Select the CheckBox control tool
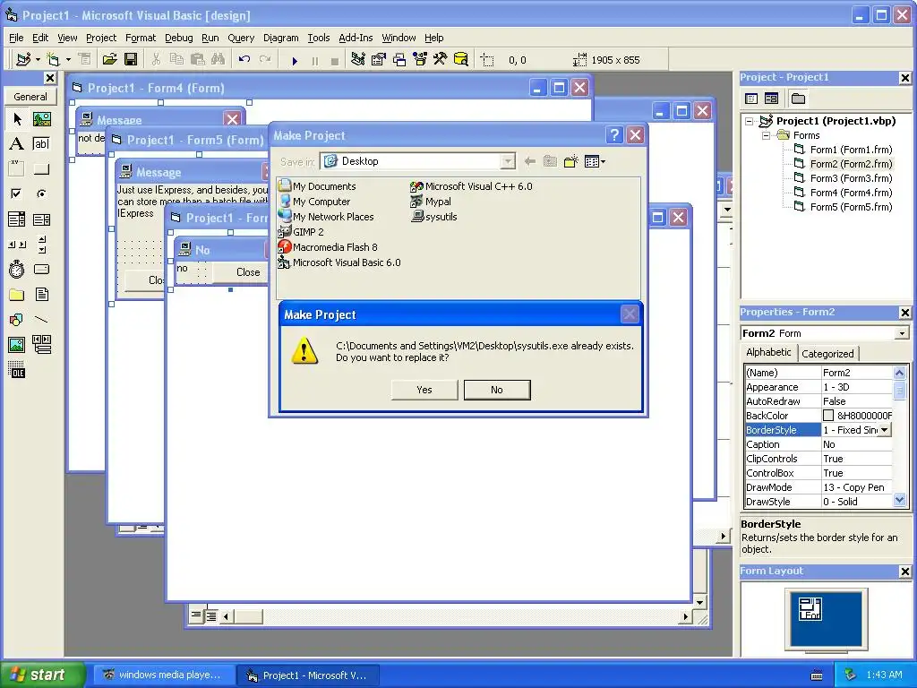The height and width of the screenshot is (688, 917). (x=17, y=193)
